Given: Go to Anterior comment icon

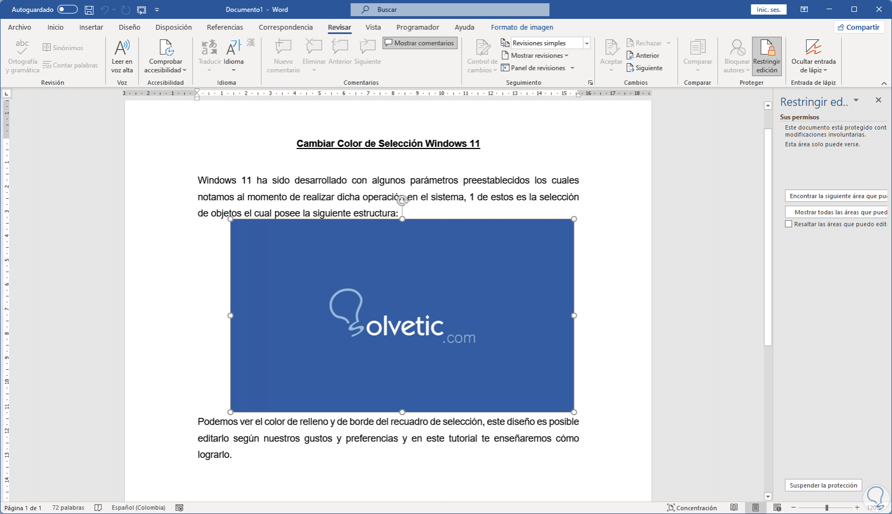Looking at the screenshot, I should click(340, 48).
